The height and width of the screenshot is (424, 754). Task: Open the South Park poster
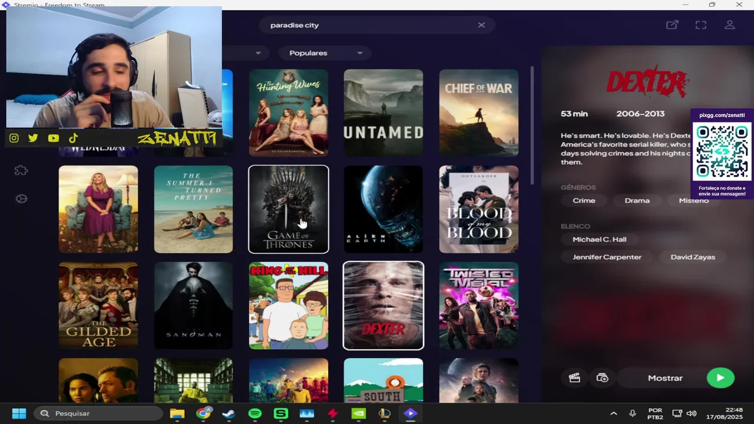click(x=383, y=380)
